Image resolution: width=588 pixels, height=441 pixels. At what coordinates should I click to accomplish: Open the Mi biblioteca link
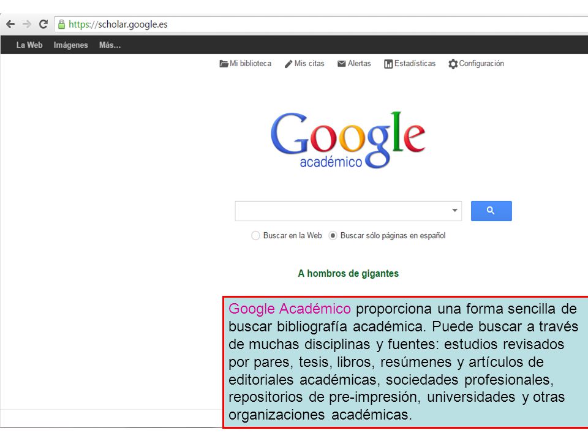click(251, 63)
